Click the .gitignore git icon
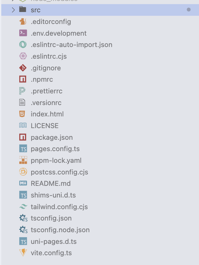199x265 pixels. (x=23, y=68)
